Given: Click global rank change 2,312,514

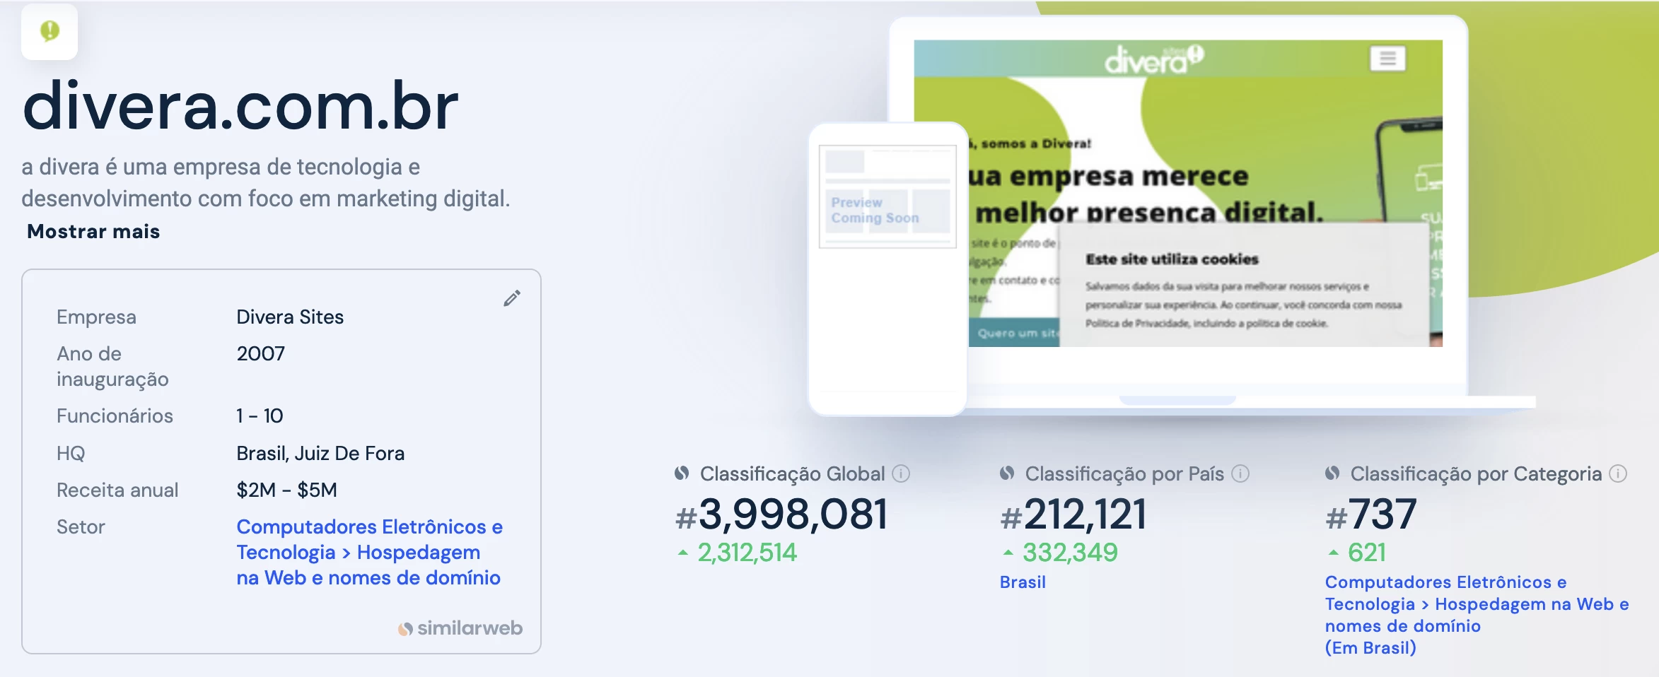Looking at the screenshot, I should [x=747, y=553].
